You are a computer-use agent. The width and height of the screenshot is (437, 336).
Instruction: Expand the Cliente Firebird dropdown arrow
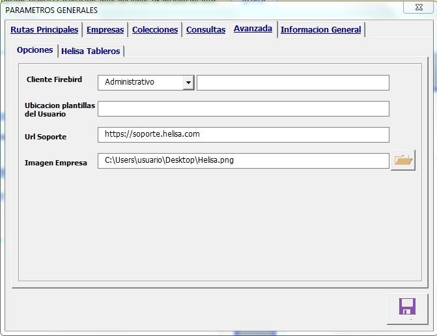(188, 83)
